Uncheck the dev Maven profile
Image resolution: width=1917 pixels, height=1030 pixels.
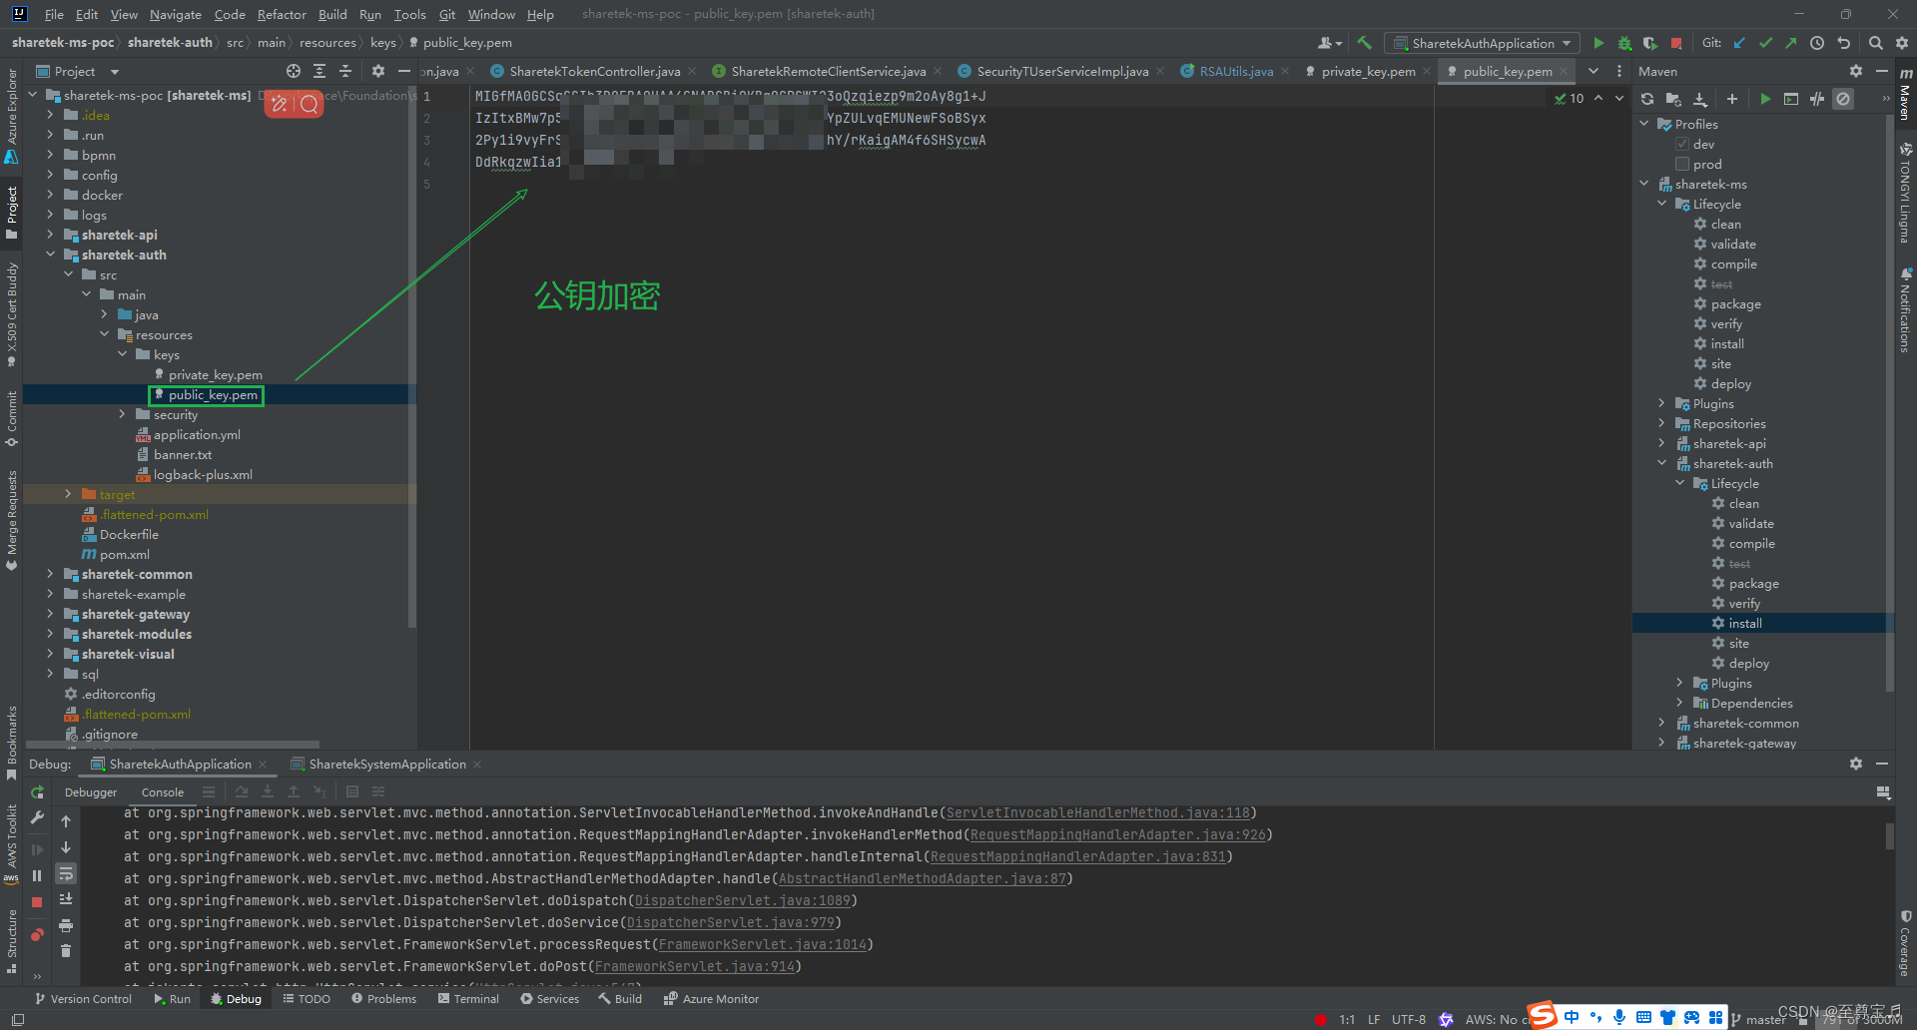1683,144
